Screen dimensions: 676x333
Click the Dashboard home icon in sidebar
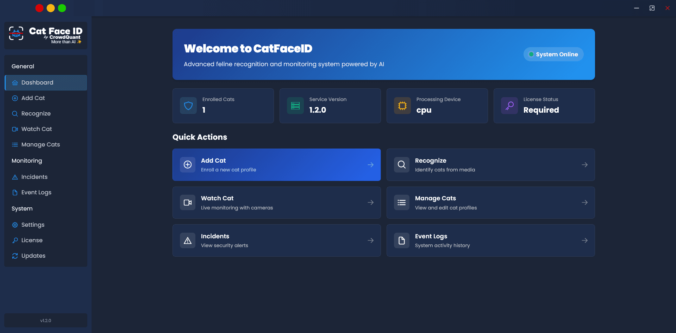(15, 83)
